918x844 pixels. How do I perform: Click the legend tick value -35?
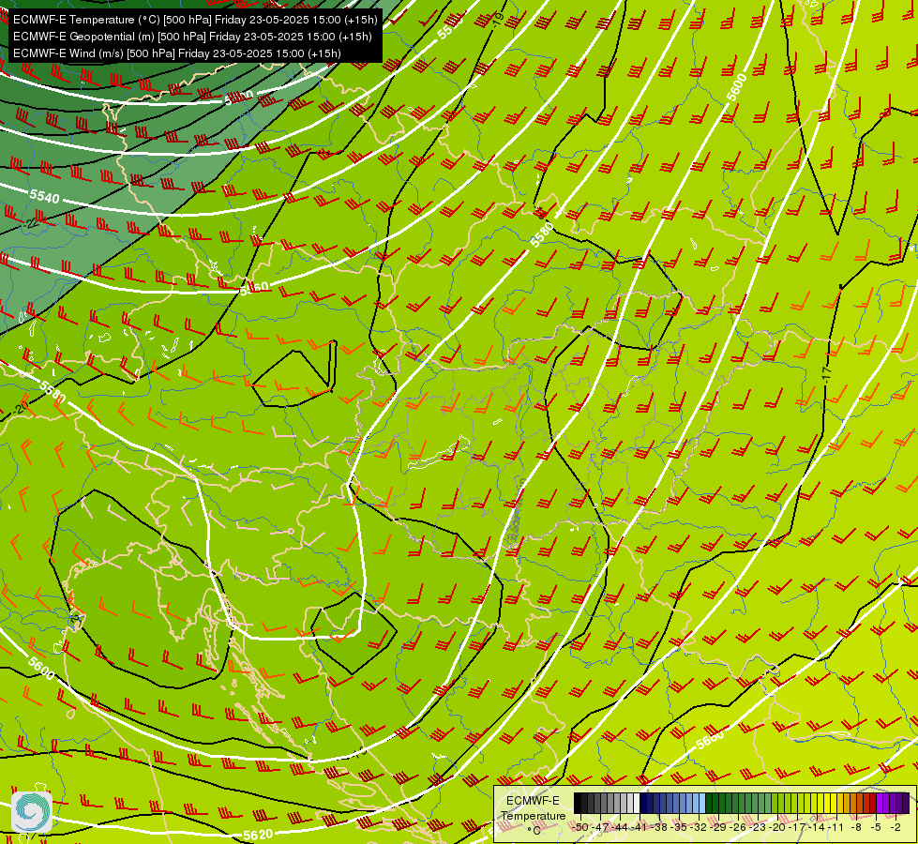[x=679, y=827]
